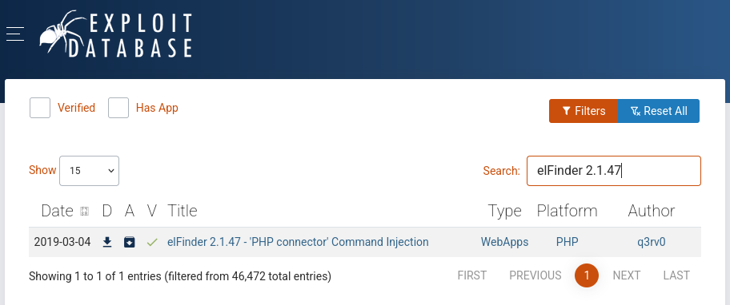Open the elFinder 2.1.47 Command Injection link
The height and width of the screenshot is (305, 730).
[x=298, y=242]
